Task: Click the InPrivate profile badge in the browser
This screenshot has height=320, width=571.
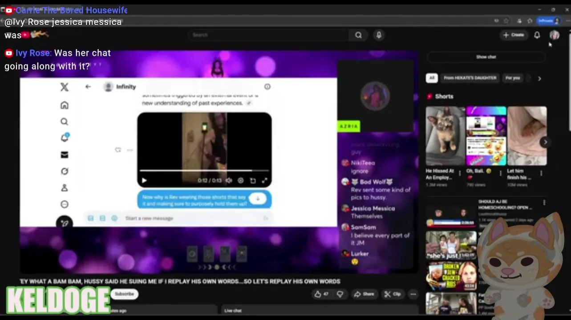Action: pos(548,21)
